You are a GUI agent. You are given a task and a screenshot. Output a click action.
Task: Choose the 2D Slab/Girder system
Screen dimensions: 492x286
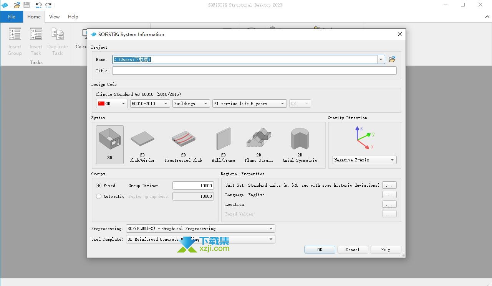tap(142, 145)
